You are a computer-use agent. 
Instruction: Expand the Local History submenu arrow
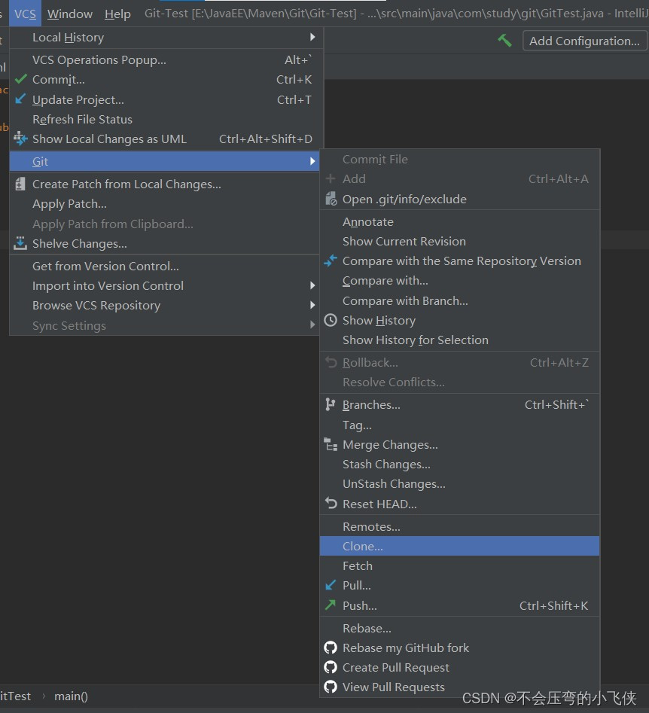(312, 37)
